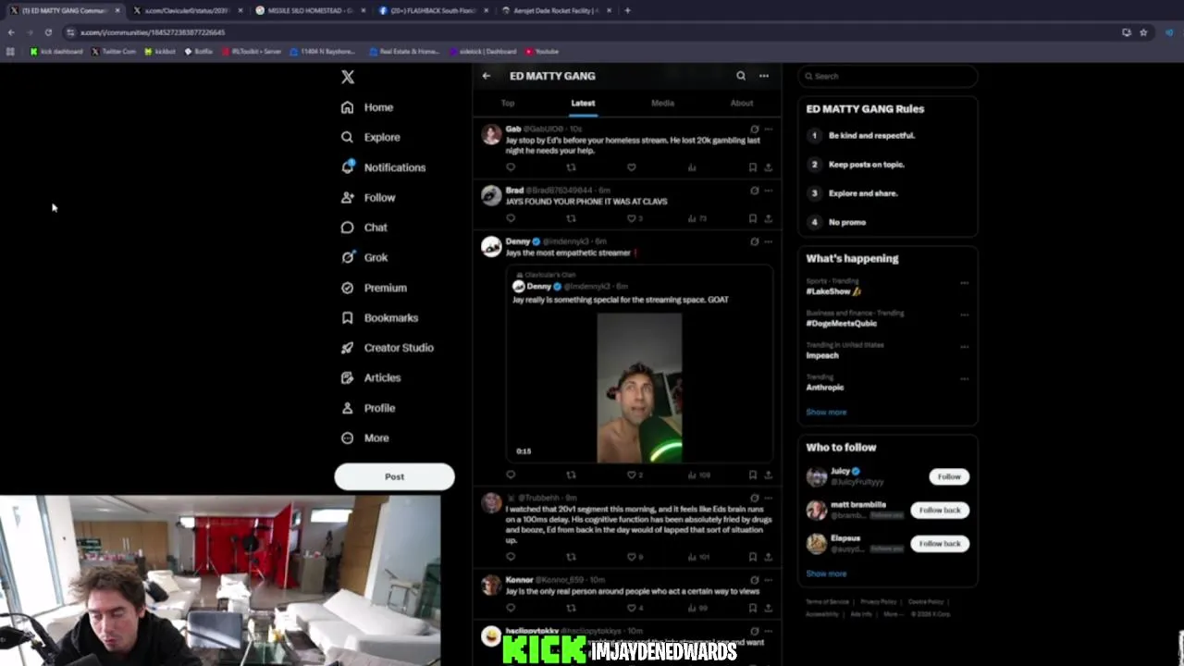The height and width of the screenshot is (666, 1184).
Task: Bookmark Gab's post
Action: point(752,167)
